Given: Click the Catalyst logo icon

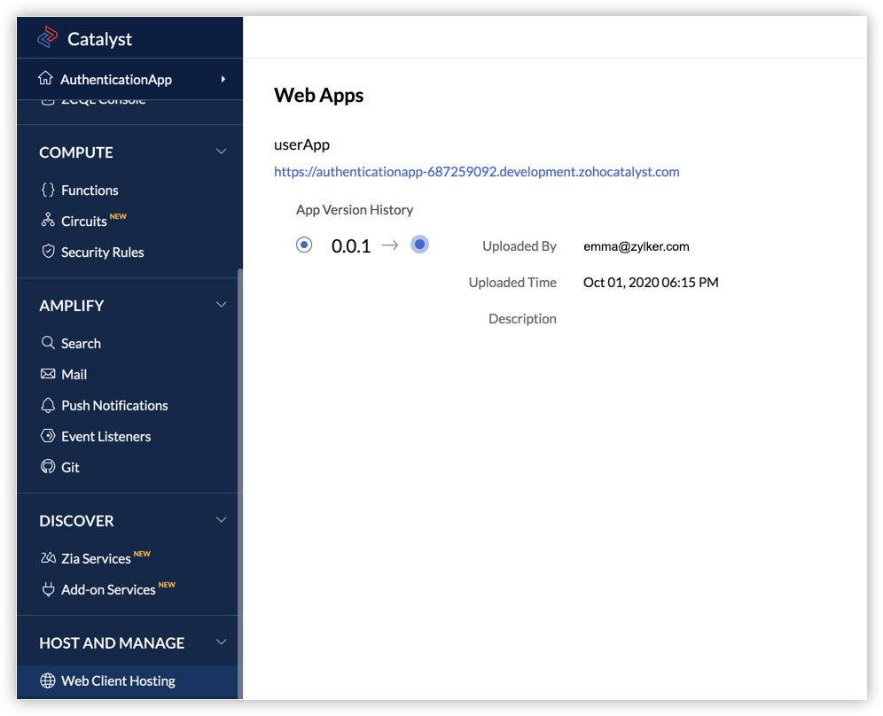Looking at the screenshot, I should [47, 38].
